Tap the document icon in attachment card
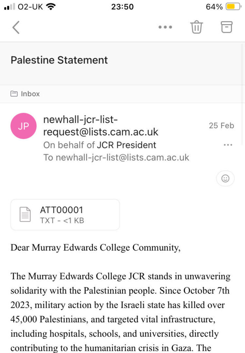The height and width of the screenshot is (353, 245). (25, 214)
